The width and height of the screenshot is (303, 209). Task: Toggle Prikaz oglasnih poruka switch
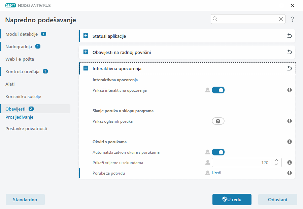[218, 121]
